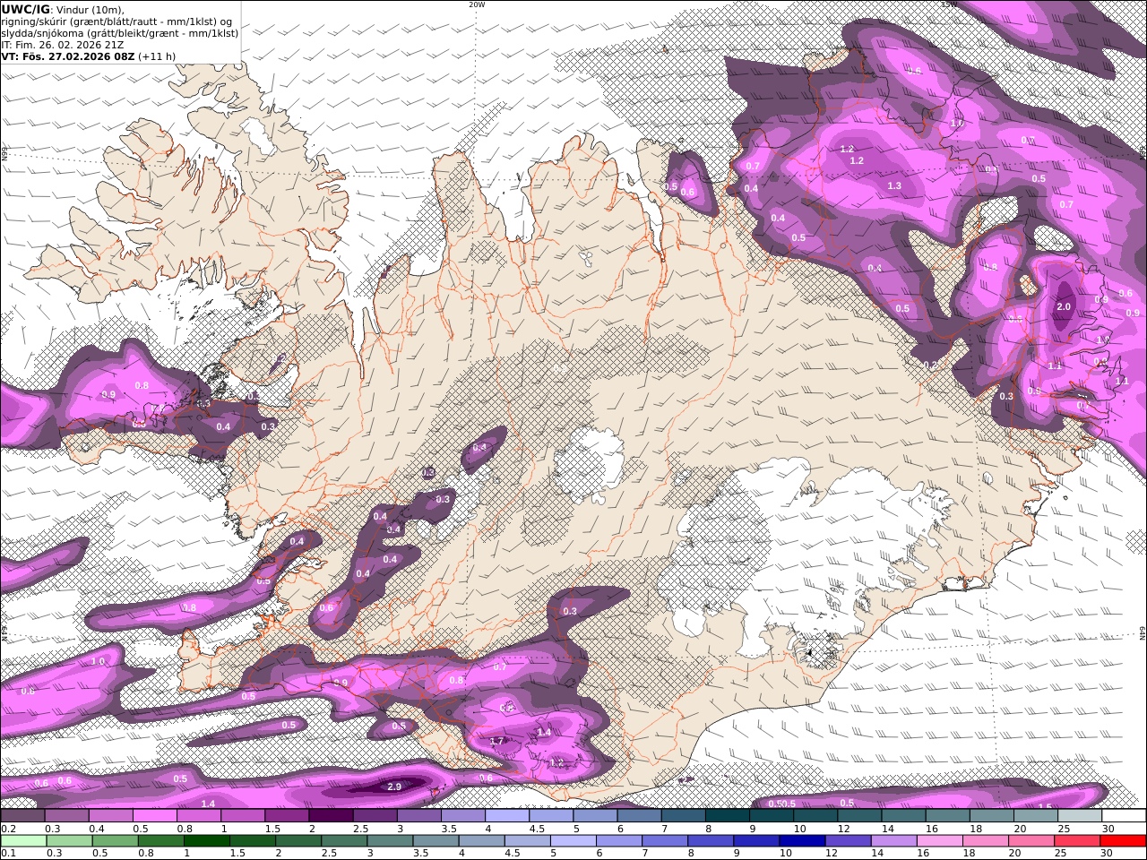1147x860 pixels.
Task: Click the 20W longitude label
Action: click(477, 4)
